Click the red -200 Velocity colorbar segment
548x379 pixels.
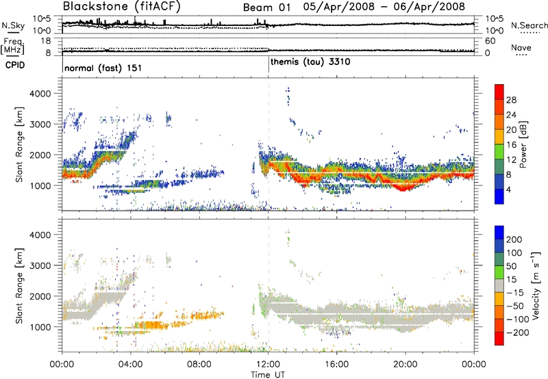click(499, 339)
